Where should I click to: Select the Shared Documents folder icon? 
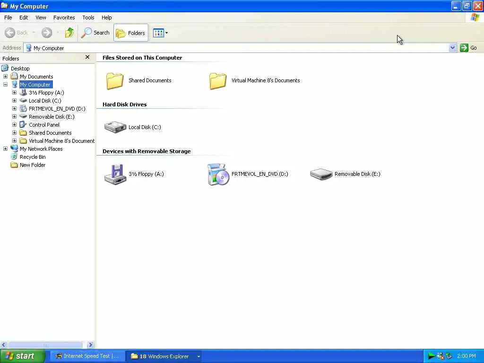pyautogui.click(x=115, y=80)
